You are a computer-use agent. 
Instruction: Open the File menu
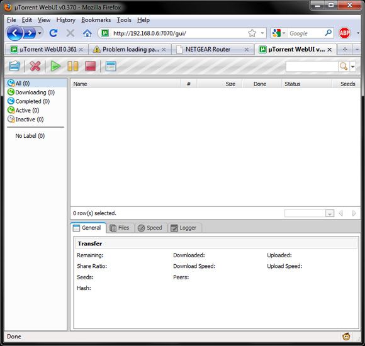[x=11, y=20]
